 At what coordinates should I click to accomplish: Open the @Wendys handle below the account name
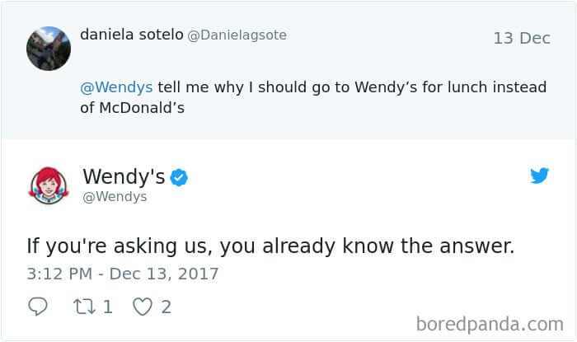point(115,197)
